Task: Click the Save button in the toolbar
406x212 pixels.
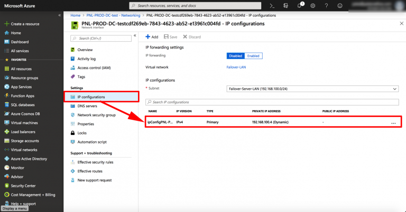Action: pyautogui.click(x=171, y=37)
